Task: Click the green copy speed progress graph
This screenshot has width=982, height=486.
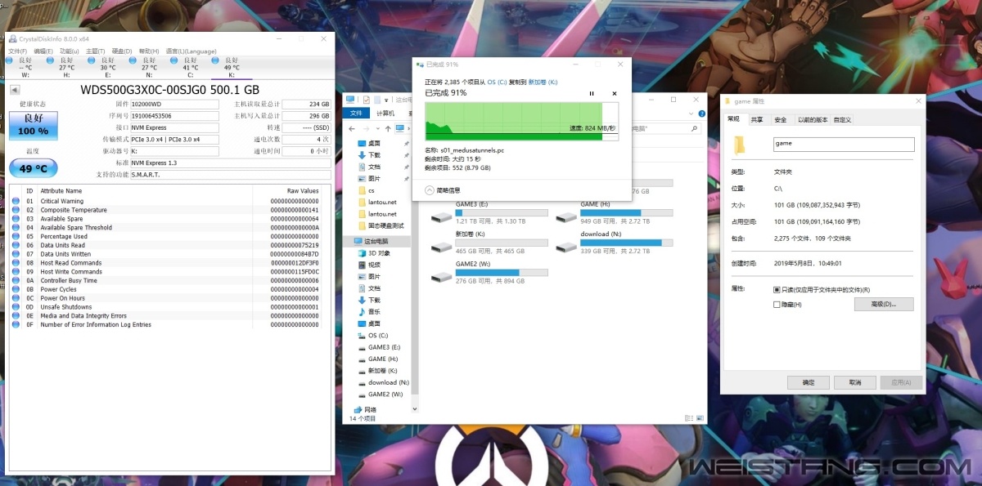Action: click(521, 120)
